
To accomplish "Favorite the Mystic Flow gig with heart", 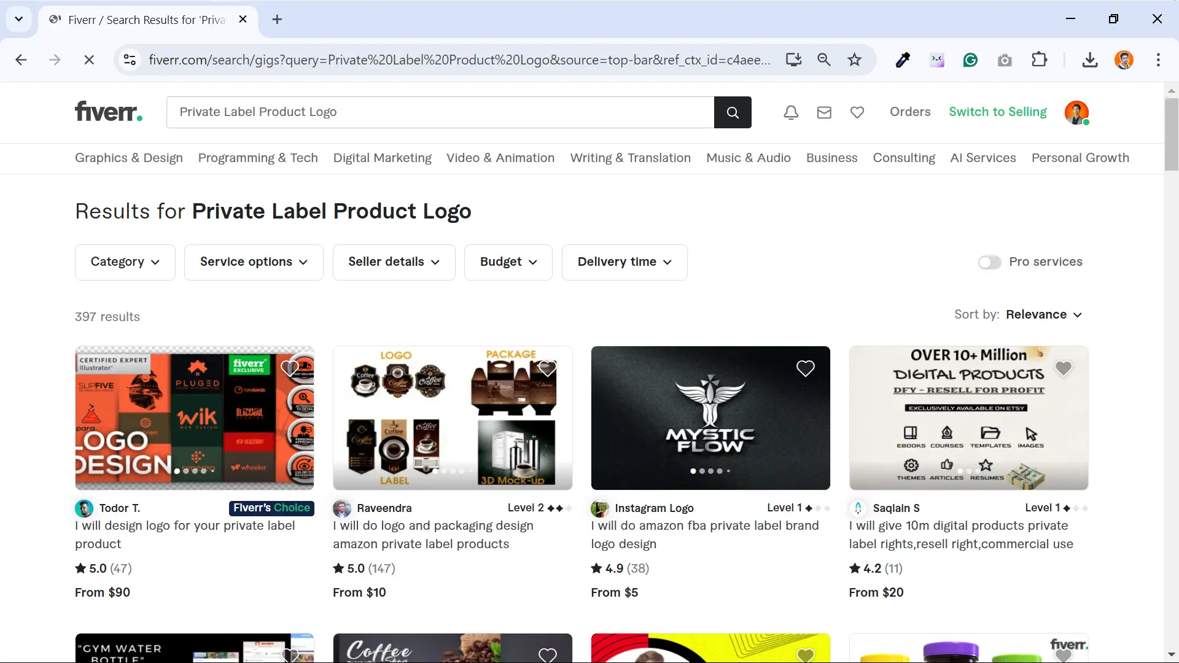I will (805, 368).
